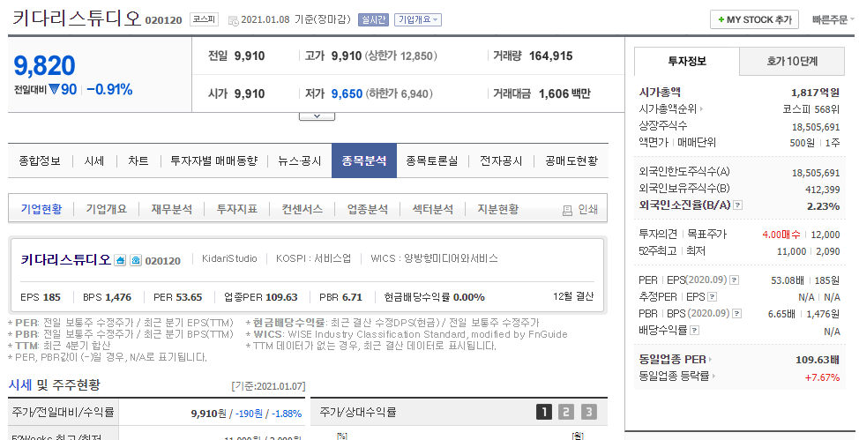This screenshot has height=440, width=859.
Task: Select 업종분석 sub-tab
Action: 367,209
